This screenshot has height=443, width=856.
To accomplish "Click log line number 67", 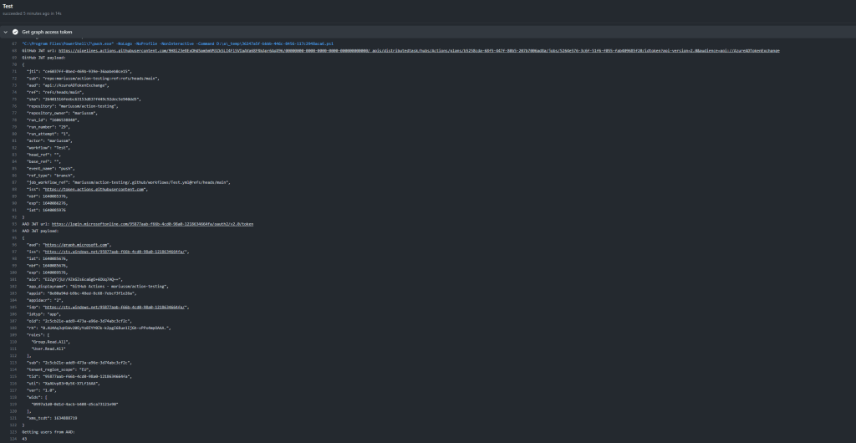I will pyautogui.click(x=14, y=43).
